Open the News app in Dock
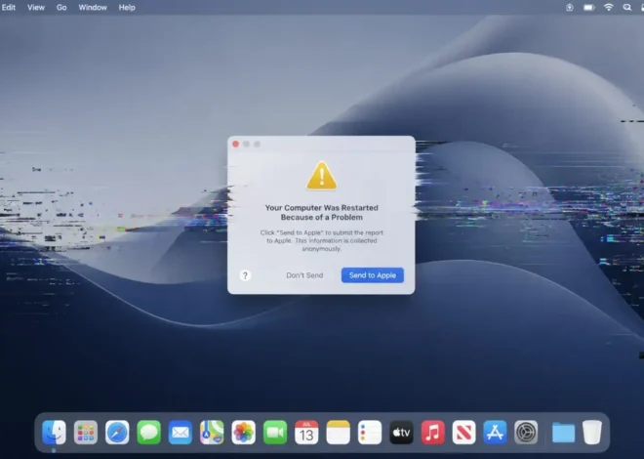Screen dimensions: 644x459 click(463, 433)
